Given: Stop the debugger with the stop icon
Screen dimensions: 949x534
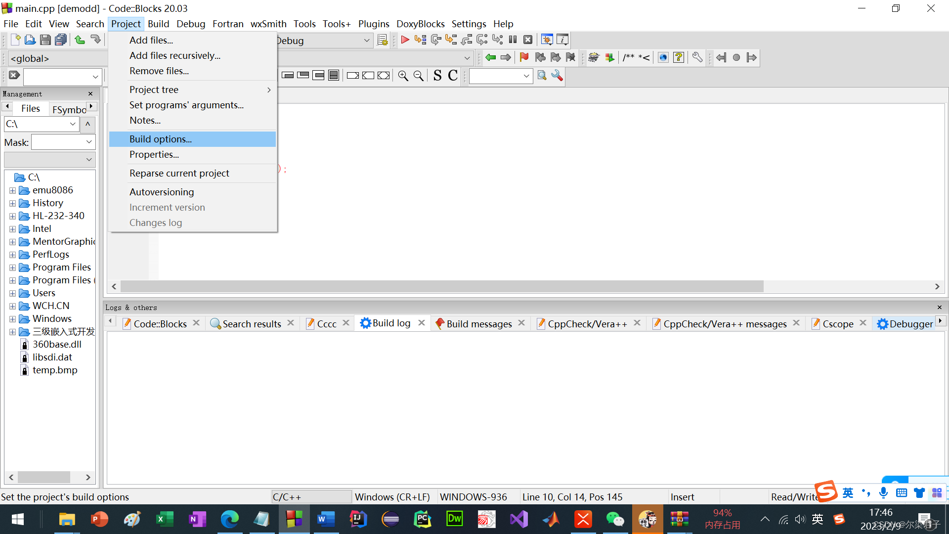Looking at the screenshot, I should coord(528,40).
